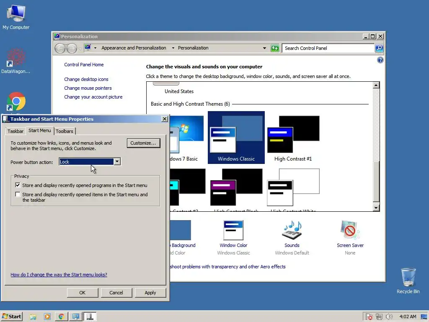Select the High Contrast #1 theme

tap(293, 138)
